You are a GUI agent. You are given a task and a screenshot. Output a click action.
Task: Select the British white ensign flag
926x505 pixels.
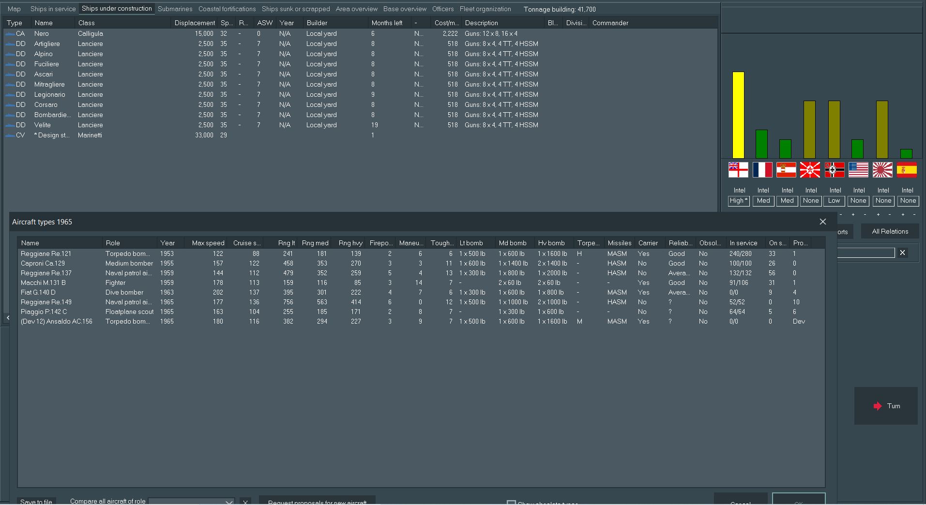coord(738,170)
